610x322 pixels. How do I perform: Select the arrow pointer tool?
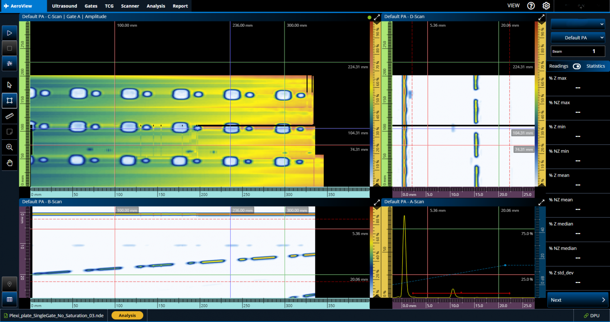point(10,85)
